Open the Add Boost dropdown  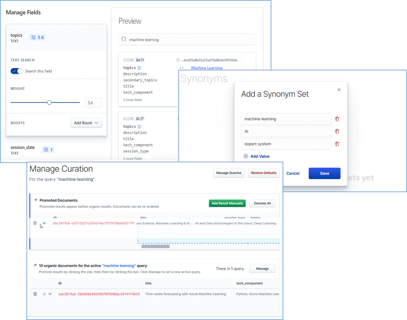click(x=86, y=123)
